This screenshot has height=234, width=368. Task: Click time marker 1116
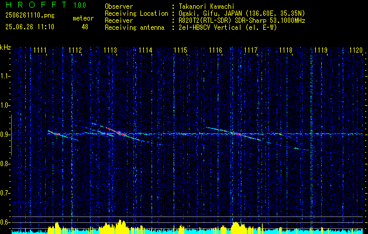[215, 50]
